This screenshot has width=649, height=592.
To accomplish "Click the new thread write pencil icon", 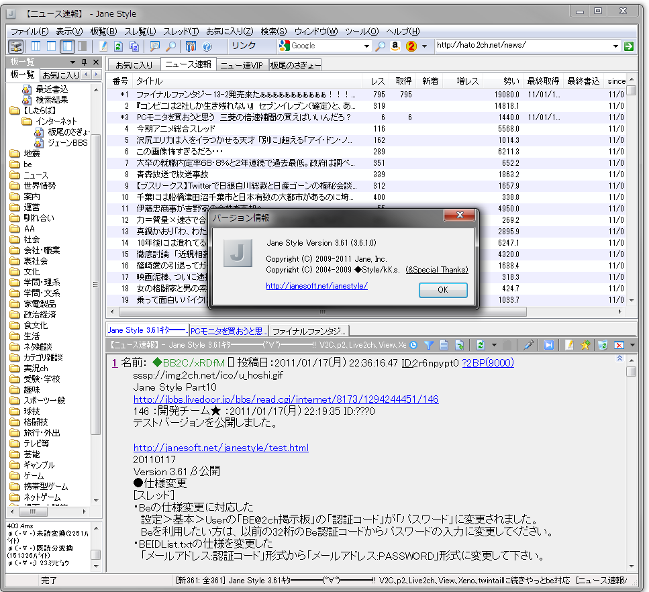I will click(x=103, y=46).
